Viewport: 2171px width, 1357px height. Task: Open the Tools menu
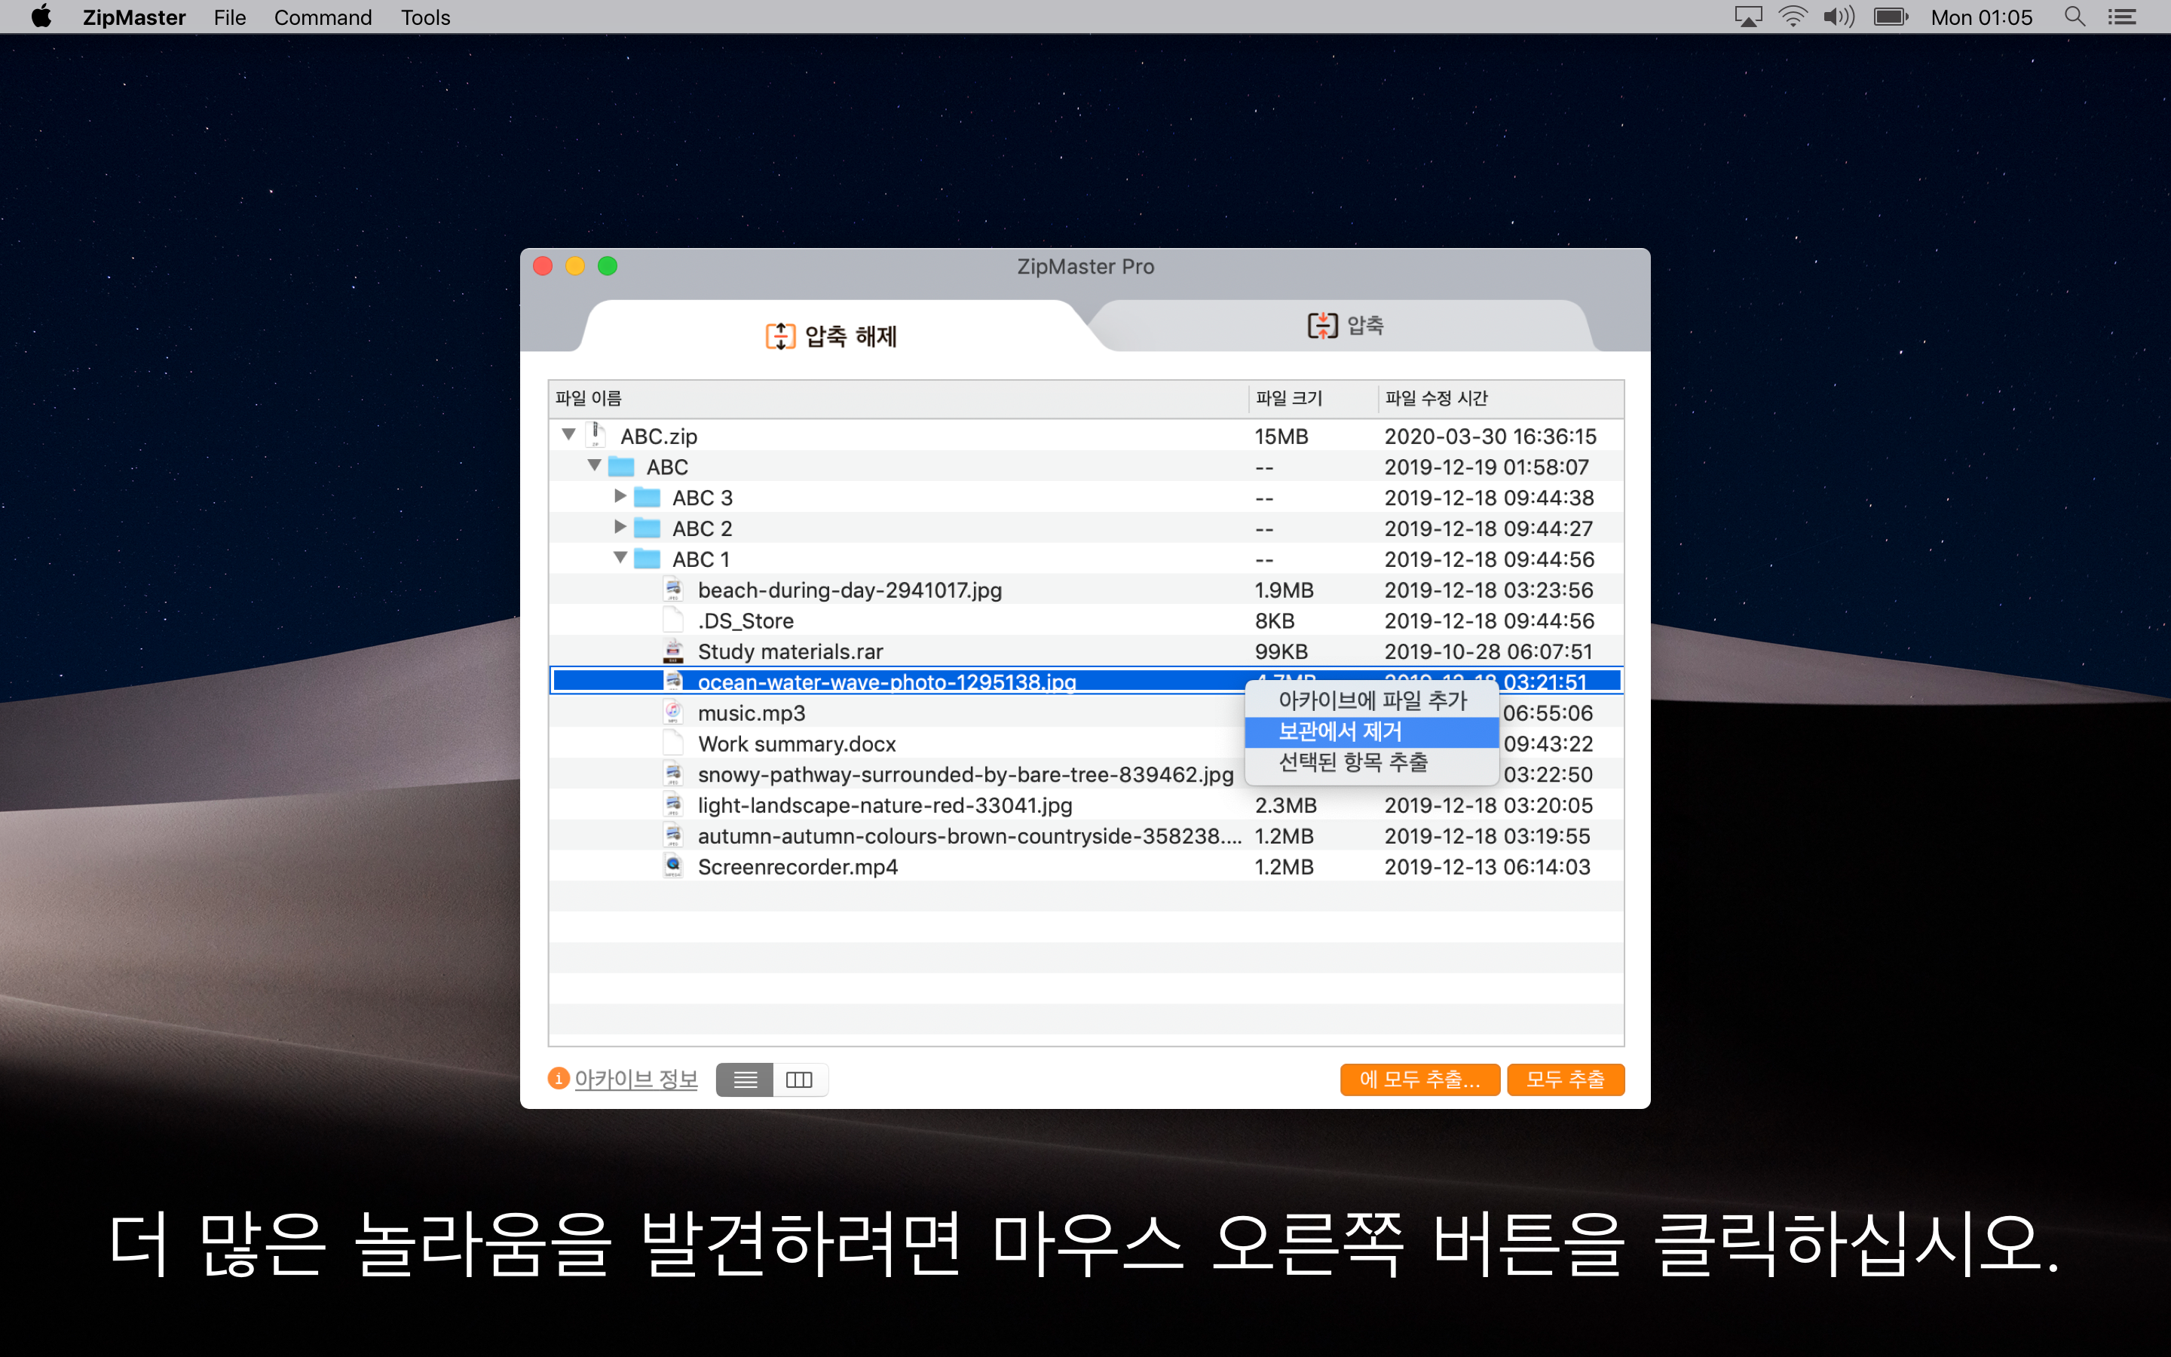(425, 17)
